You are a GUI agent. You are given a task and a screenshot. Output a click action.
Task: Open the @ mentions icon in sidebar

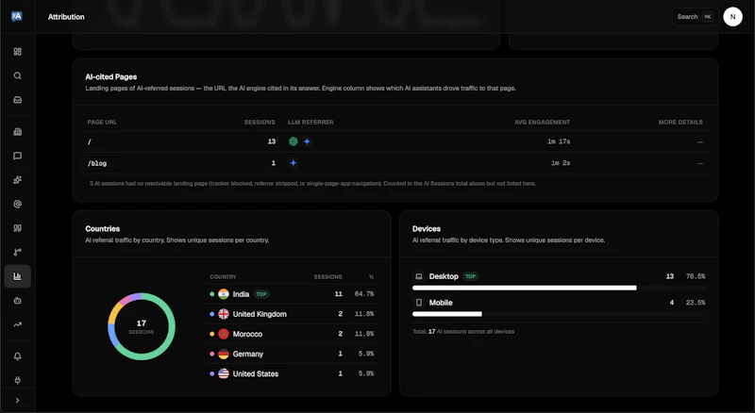click(x=17, y=204)
